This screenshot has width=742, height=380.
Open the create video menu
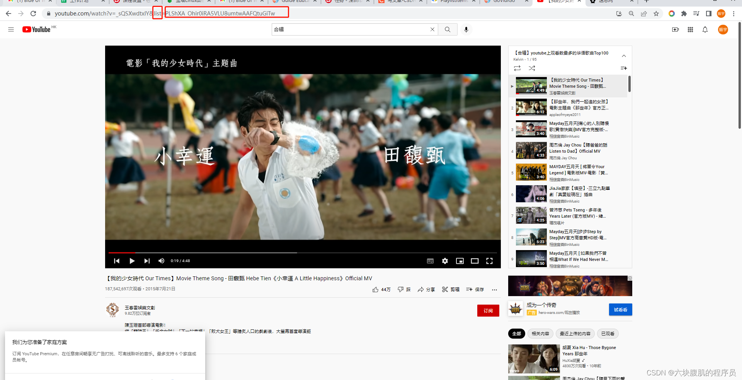tap(676, 29)
